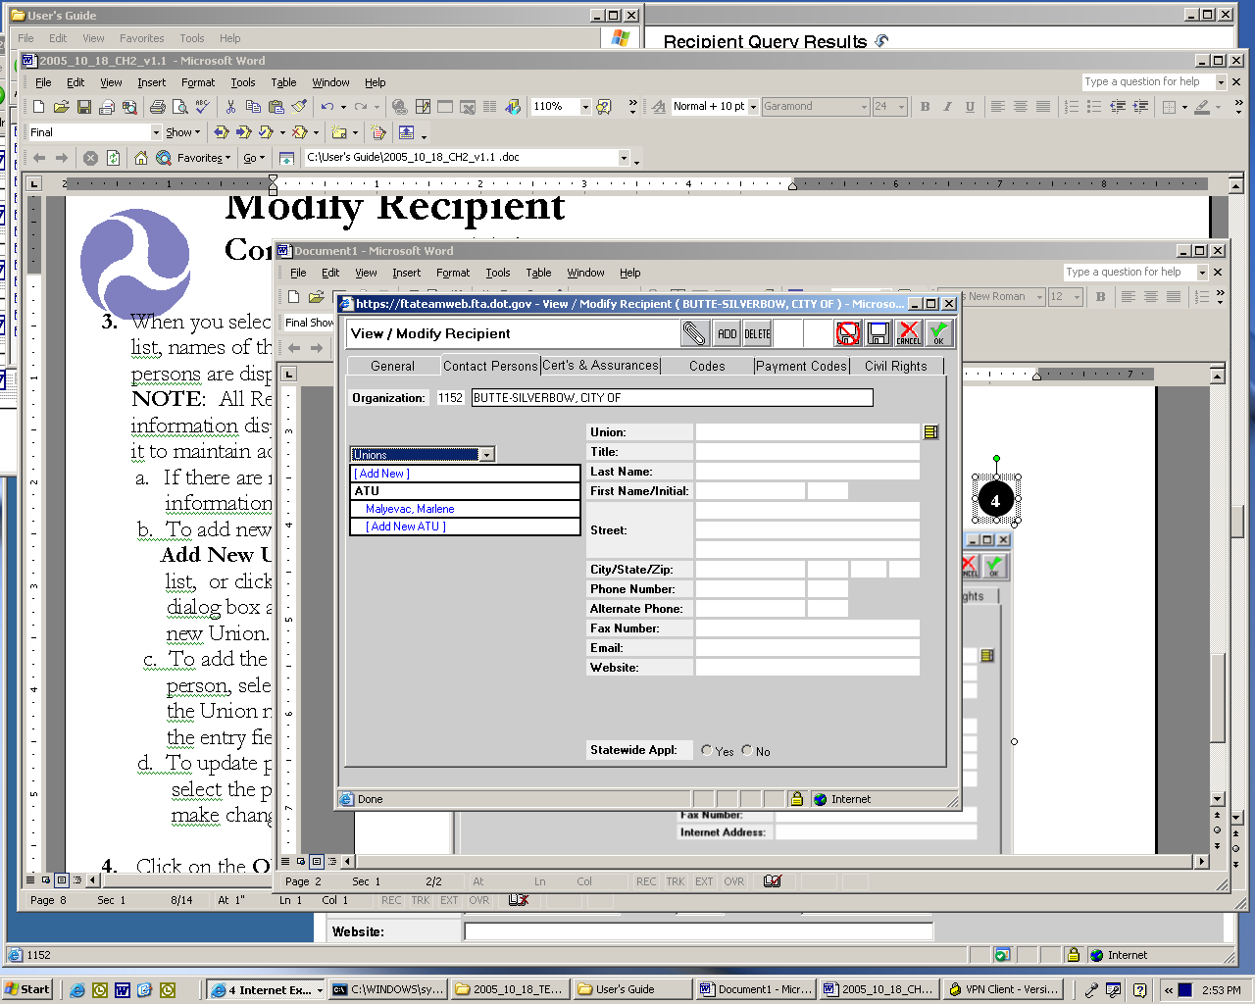This screenshot has height=1004, width=1255.
Task: Switch to the Cert's & Assurances tab
Action: [600, 366]
